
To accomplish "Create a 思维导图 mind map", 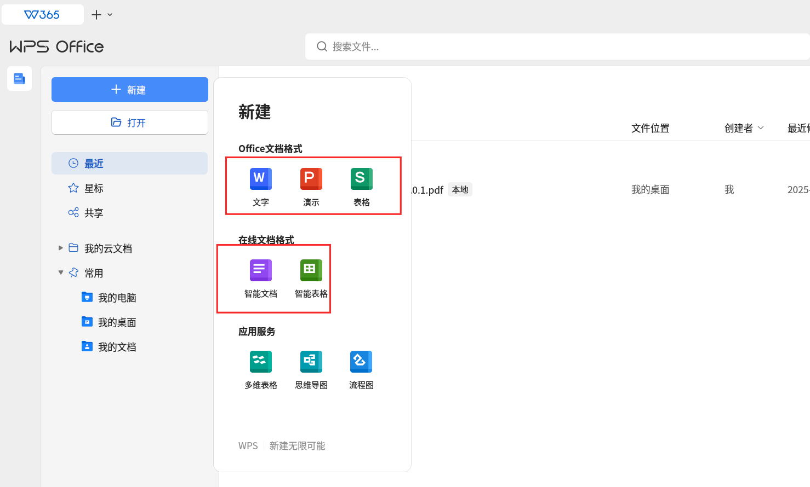I will click(x=311, y=370).
